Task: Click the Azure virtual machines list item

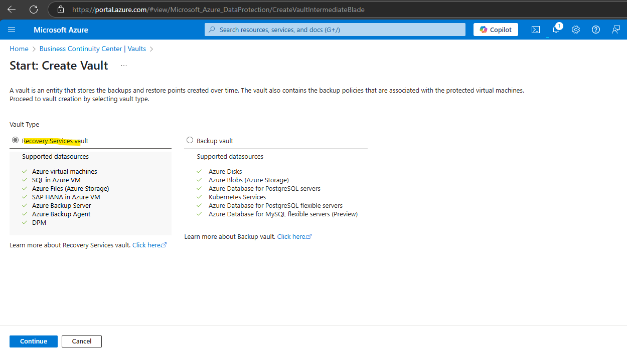Action: click(65, 171)
